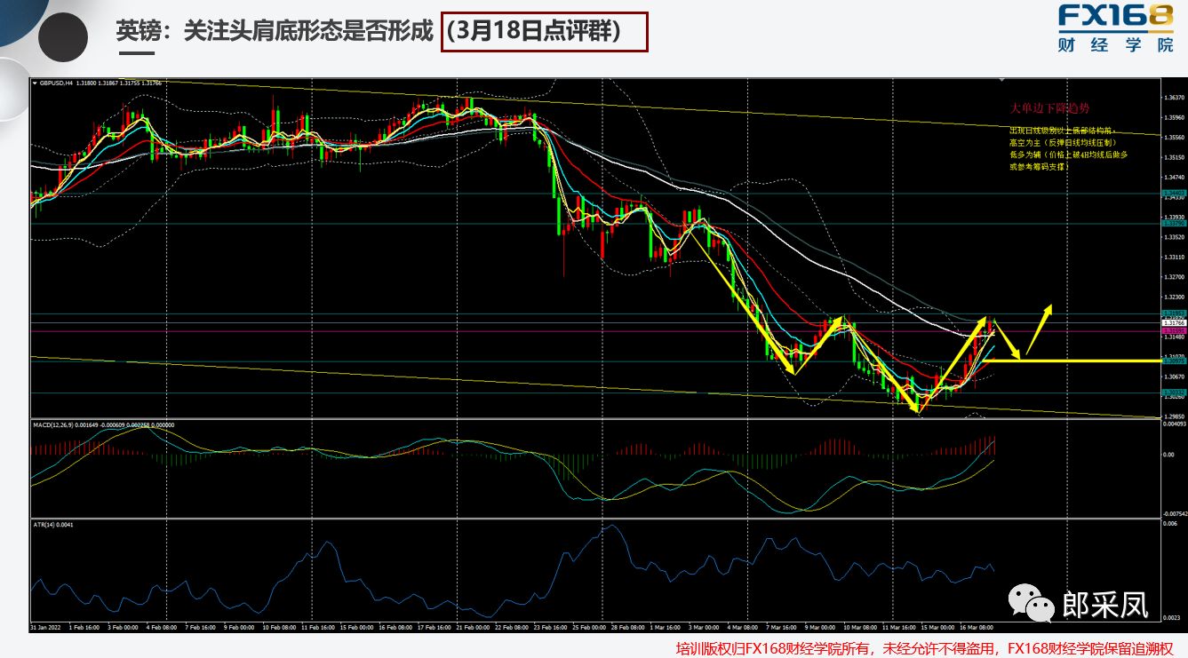Click the teal 1.30975 price level tag
Viewport: 1188px width, 658px height.
coord(1174,361)
